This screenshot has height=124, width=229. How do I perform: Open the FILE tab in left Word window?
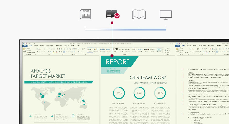click(x=24, y=46)
